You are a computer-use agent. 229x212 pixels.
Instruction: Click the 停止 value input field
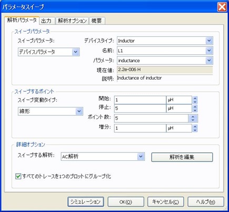coord(140,108)
